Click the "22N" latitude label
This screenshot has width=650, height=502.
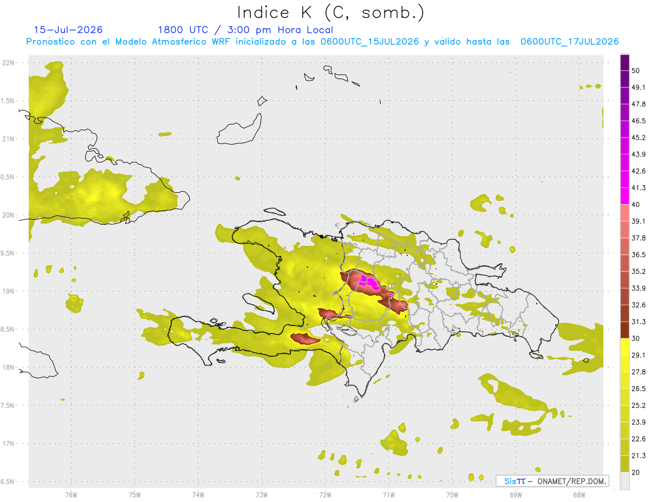click(9, 63)
